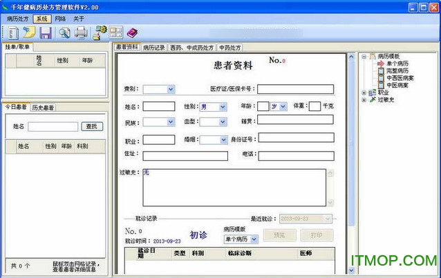
Task: Click the 病历模板 folder icon
Action: [373, 56]
